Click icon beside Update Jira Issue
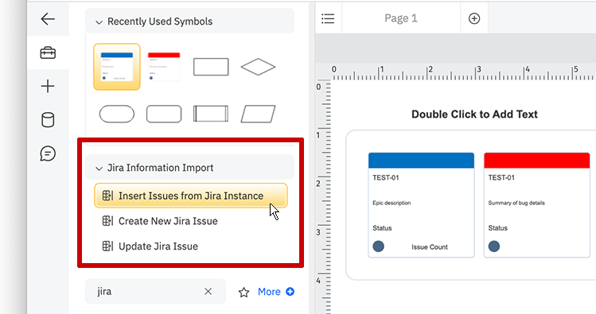Image resolution: width=596 pixels, height=314 pixels. [107, 246]
